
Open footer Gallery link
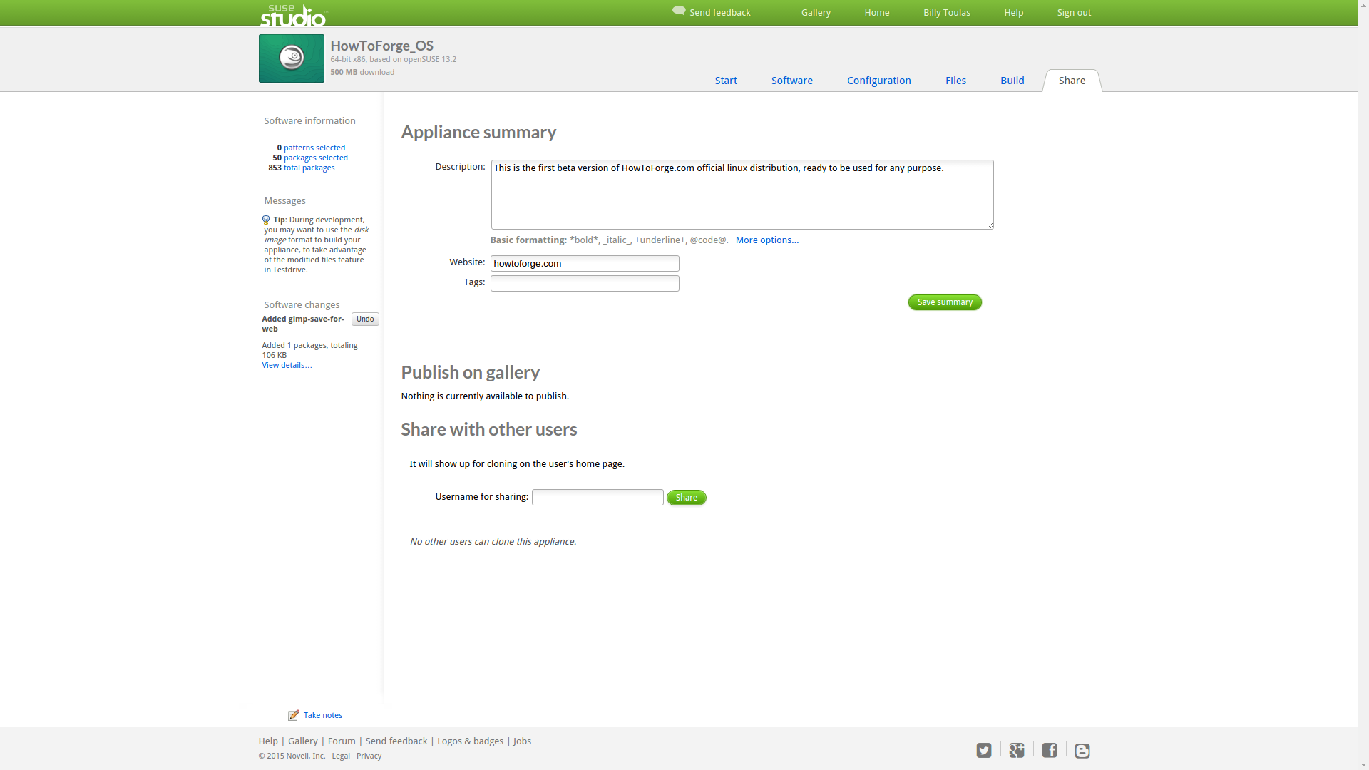click(303, 741)
